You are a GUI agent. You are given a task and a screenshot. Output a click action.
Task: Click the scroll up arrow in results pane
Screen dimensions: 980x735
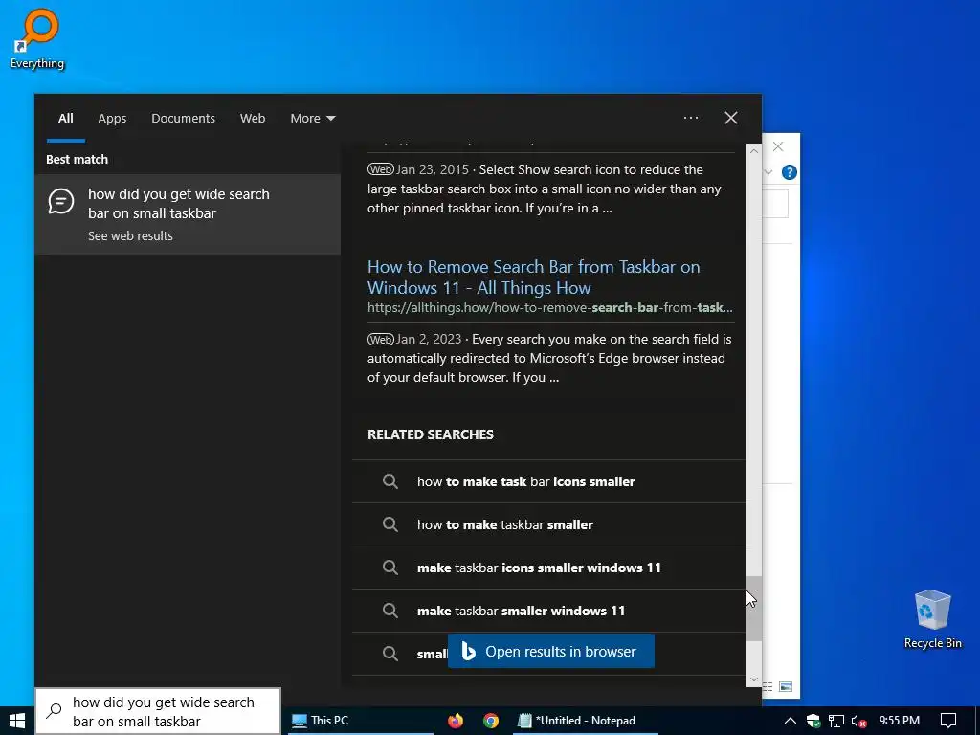754,150
